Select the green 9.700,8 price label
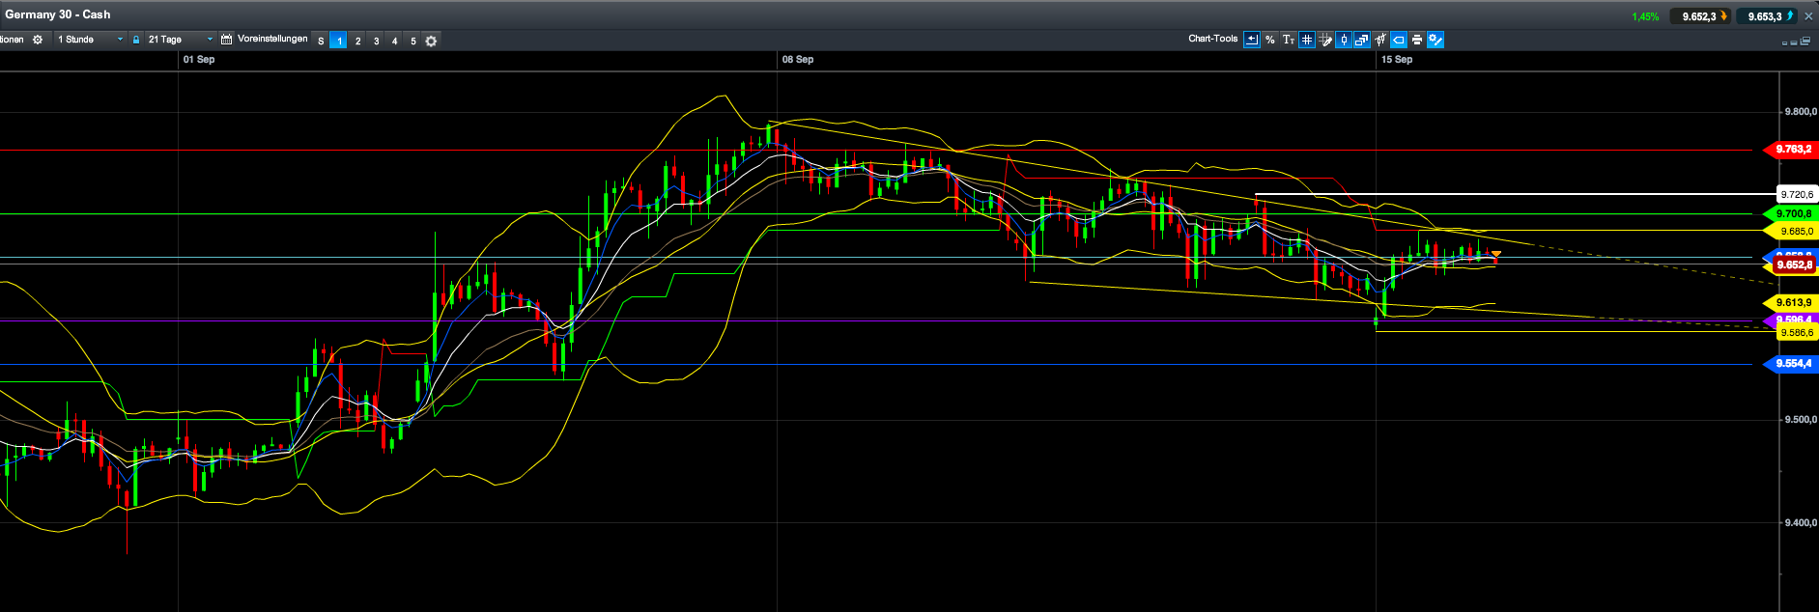 pos(1791,214)
